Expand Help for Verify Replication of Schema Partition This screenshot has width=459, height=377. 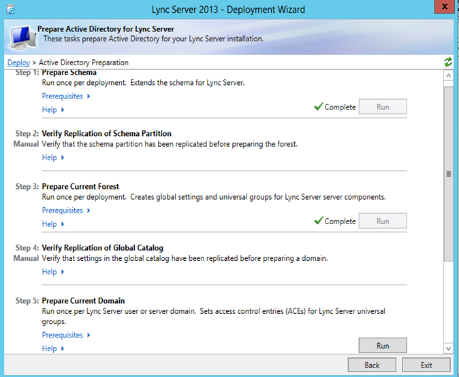[x=53, y=158]
